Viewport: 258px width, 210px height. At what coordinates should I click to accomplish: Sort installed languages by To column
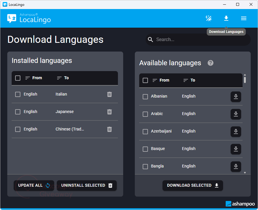[63, 78]
